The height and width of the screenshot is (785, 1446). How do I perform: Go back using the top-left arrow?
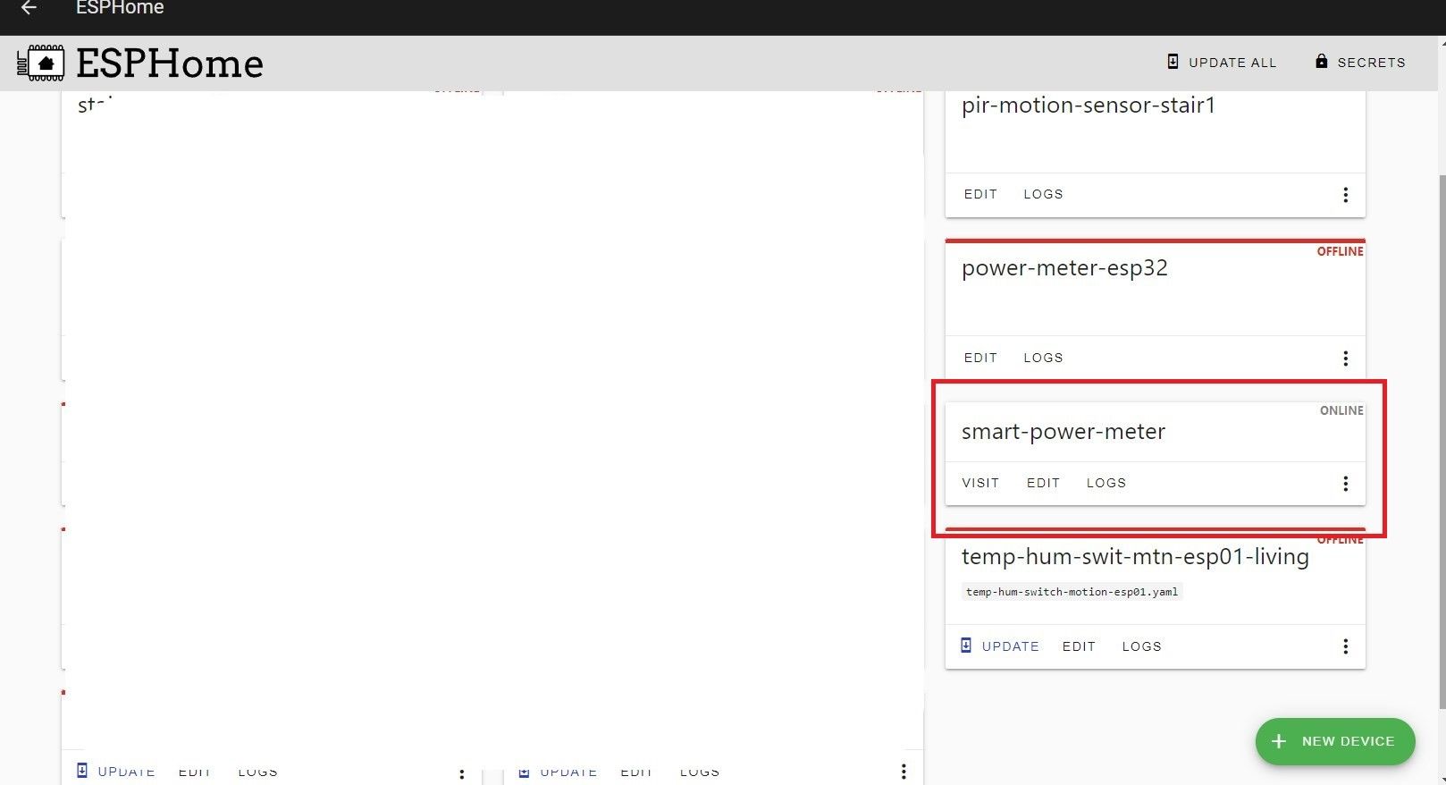tap(29, 8)
